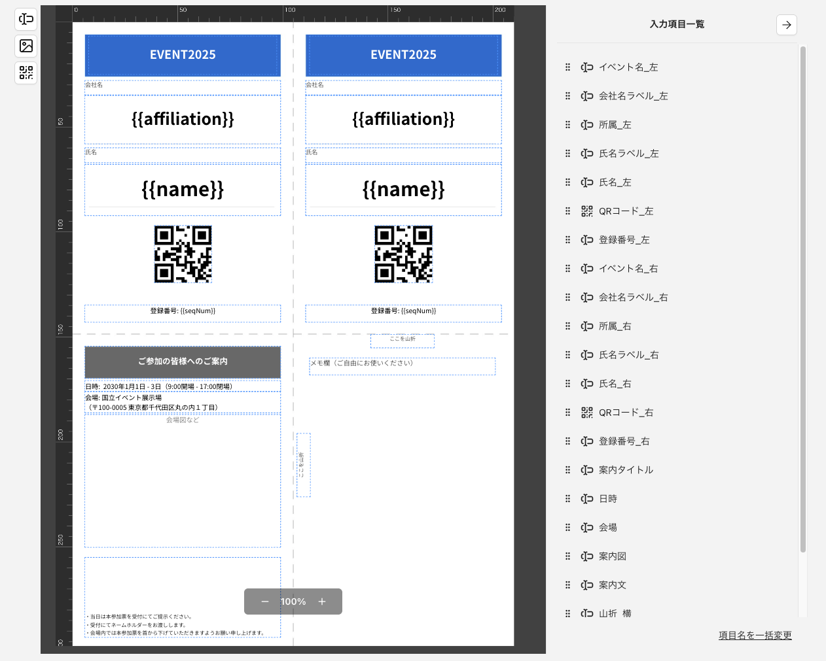Select the 登録番号_右 list item

click(x=624, y=441)
